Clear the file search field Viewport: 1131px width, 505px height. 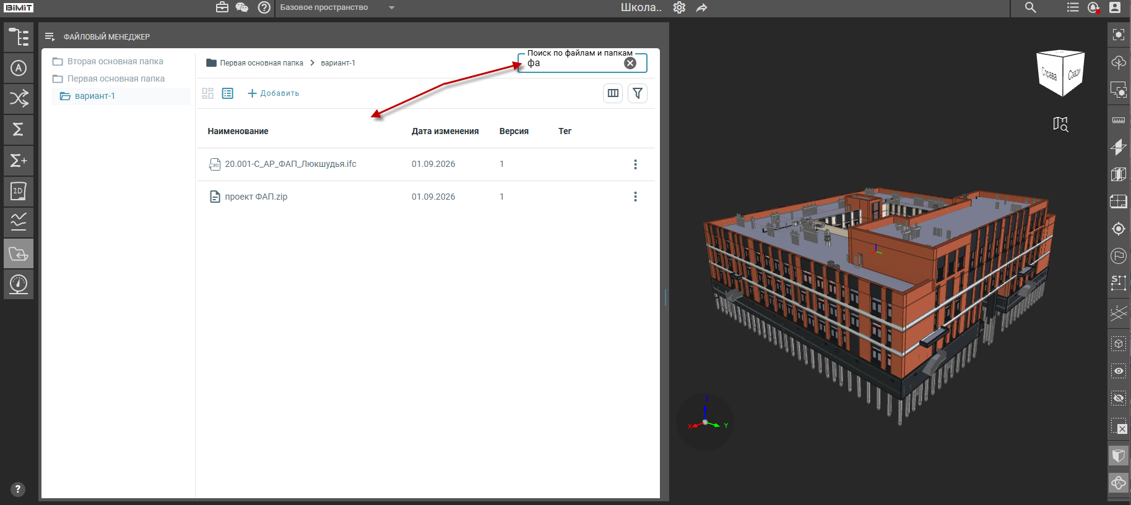pos(630,63)
